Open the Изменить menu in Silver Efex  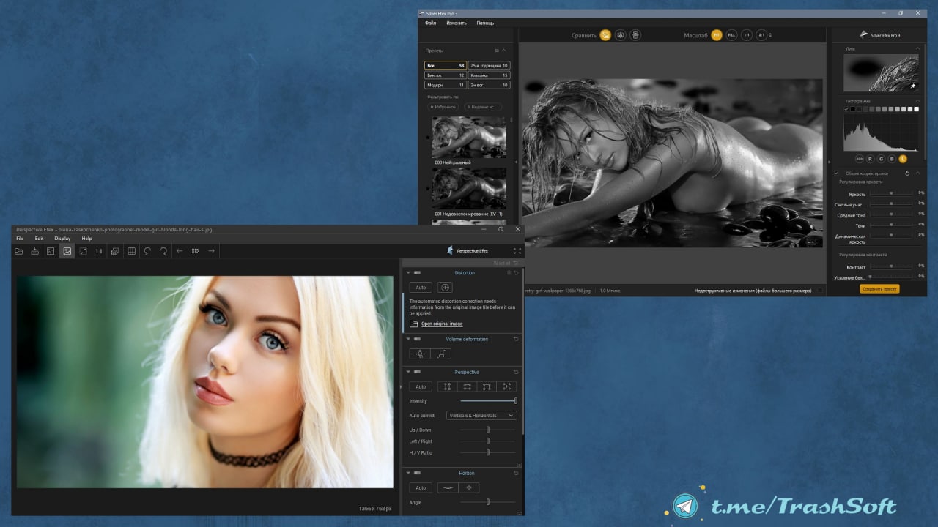pos(456,23)
